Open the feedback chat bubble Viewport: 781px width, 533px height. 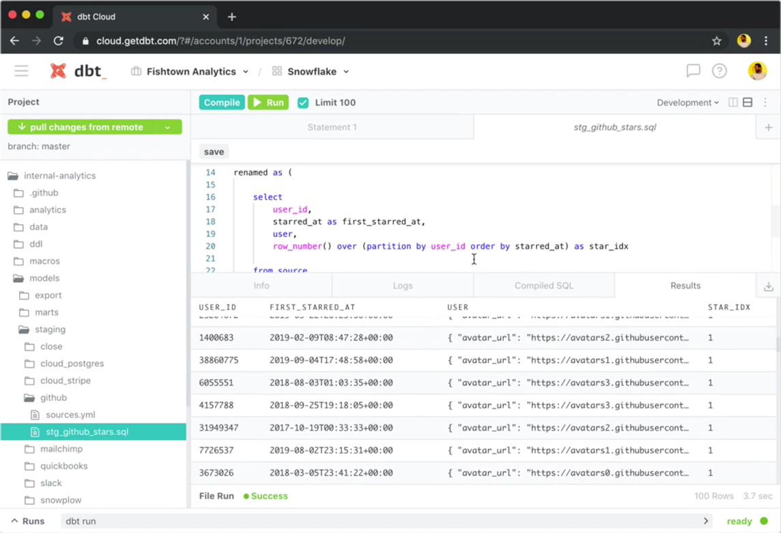[x=693, y=71]
